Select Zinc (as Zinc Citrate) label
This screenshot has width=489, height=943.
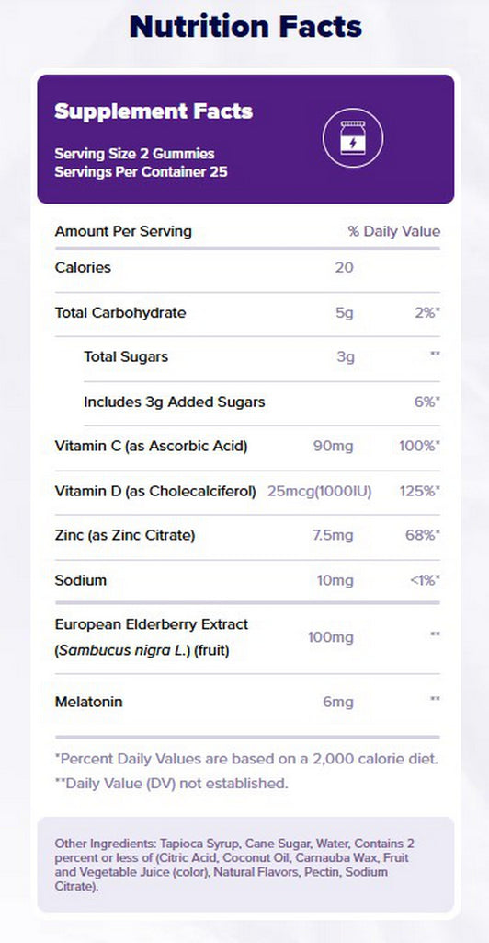(x=125, y=535)
